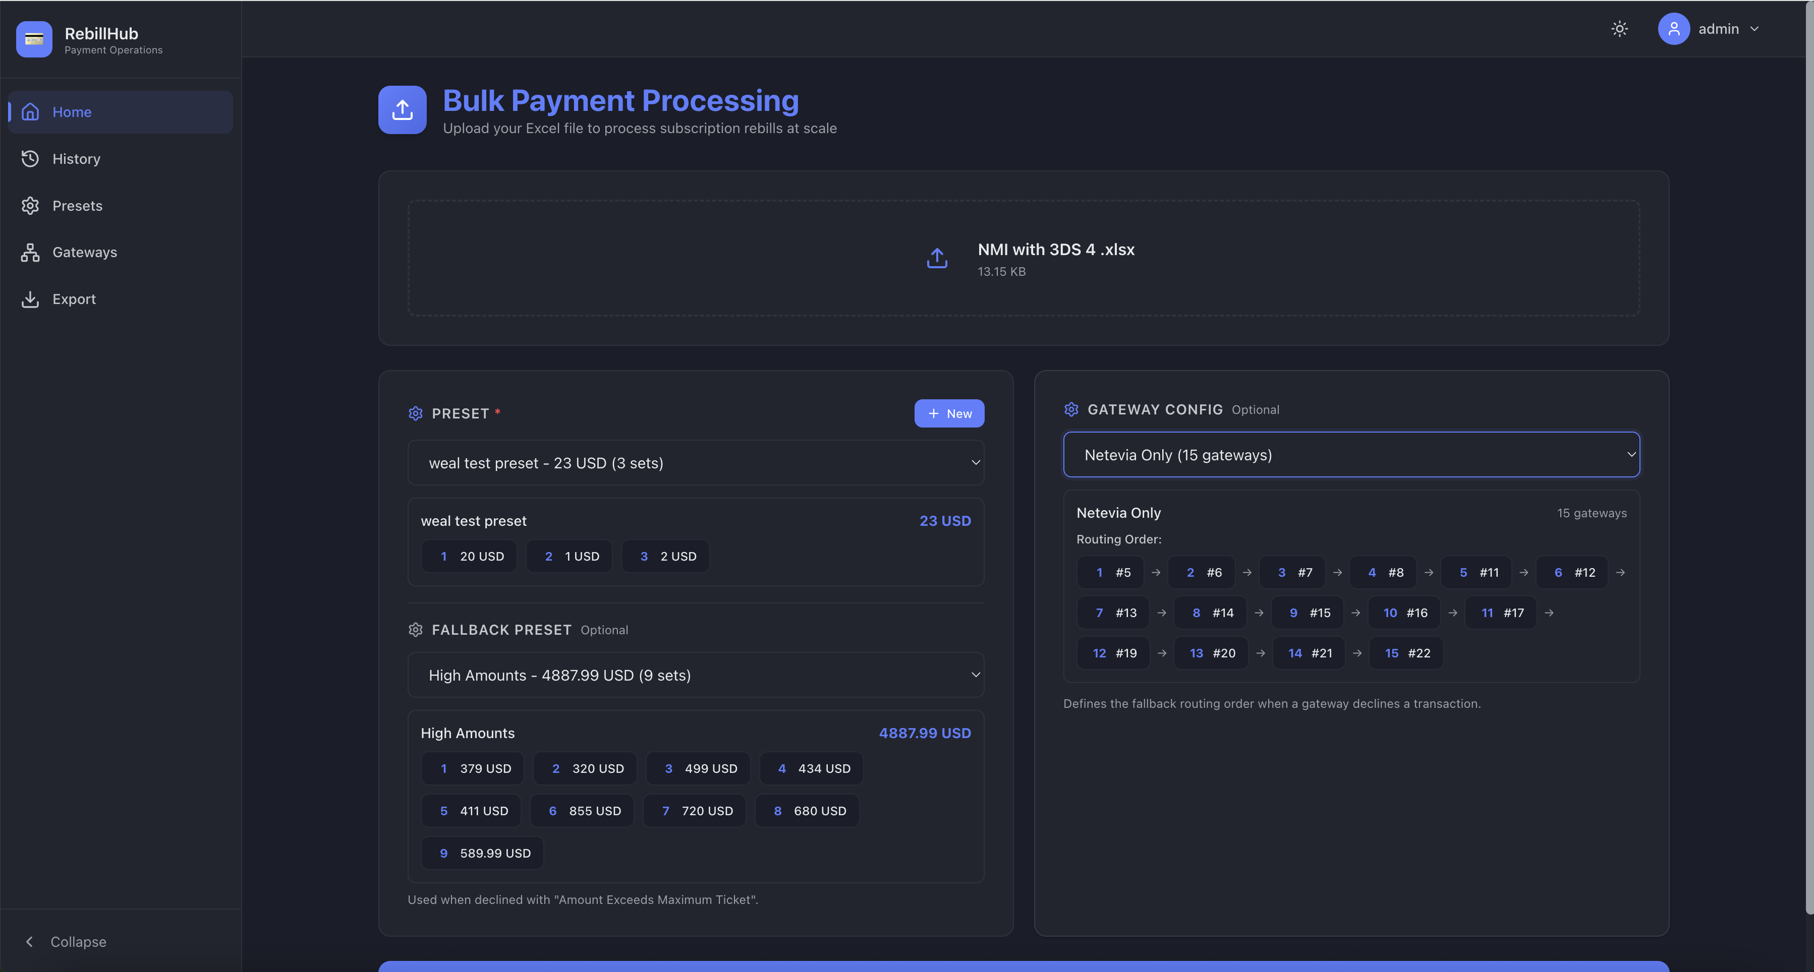Viewport: 1814px width, 972px height.
Task: Click the 23 USD preset total
Action: 945,521
